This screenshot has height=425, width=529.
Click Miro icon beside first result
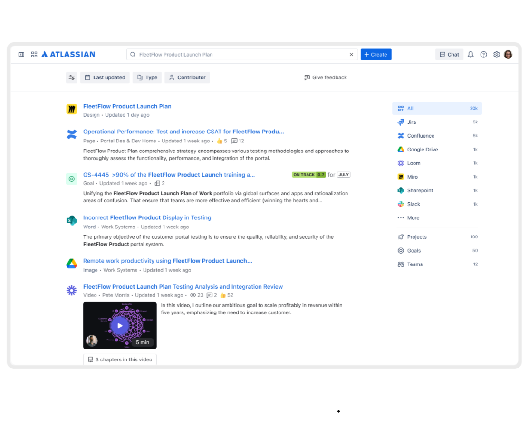click(71, 109)
